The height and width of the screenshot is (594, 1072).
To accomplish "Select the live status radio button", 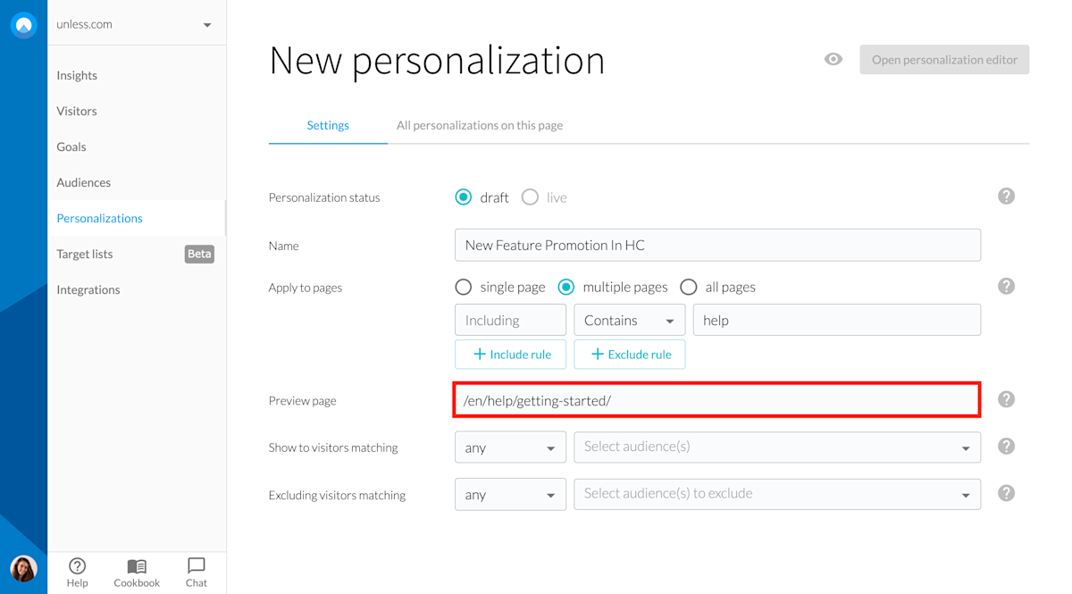I will point(530,197).
